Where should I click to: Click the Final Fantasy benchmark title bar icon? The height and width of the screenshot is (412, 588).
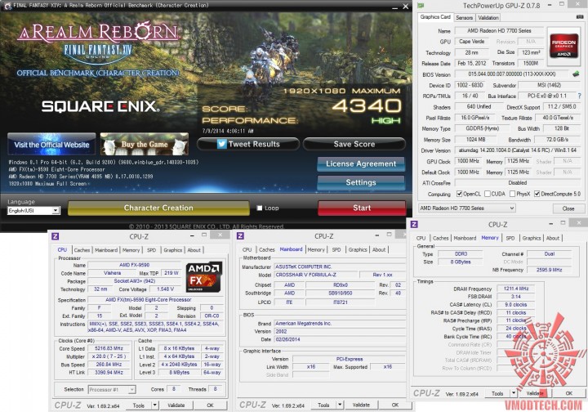coord(7,5)
